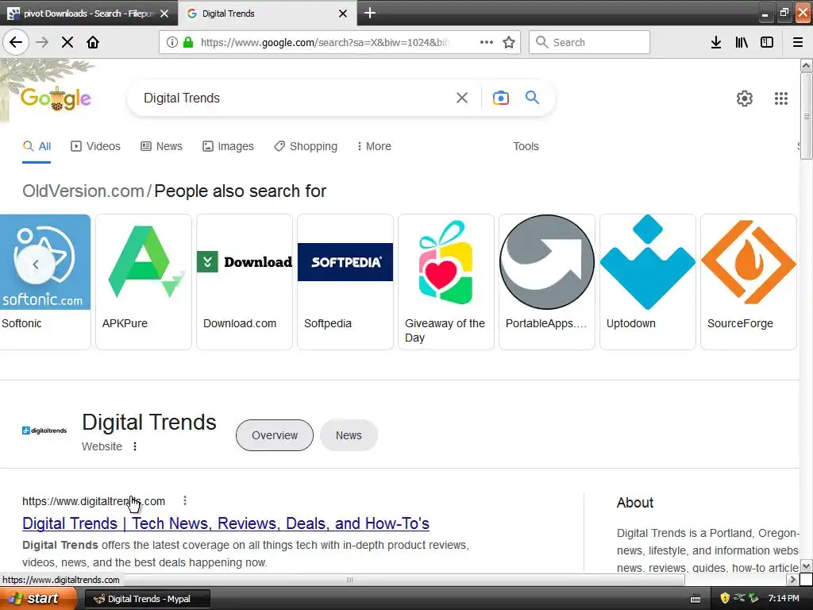Open the PortableApps card
813x610 pixels.
pos(547,282)
